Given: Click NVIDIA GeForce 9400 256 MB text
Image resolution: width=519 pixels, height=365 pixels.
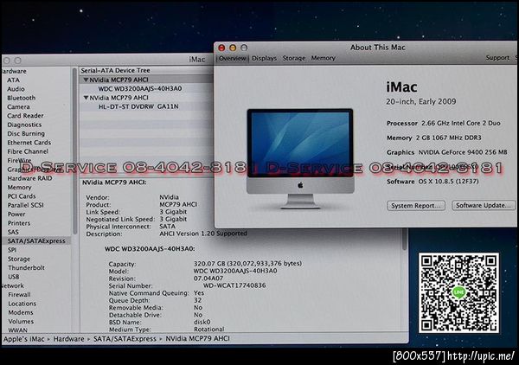Looking at the screenshot, I should point(463,152).
